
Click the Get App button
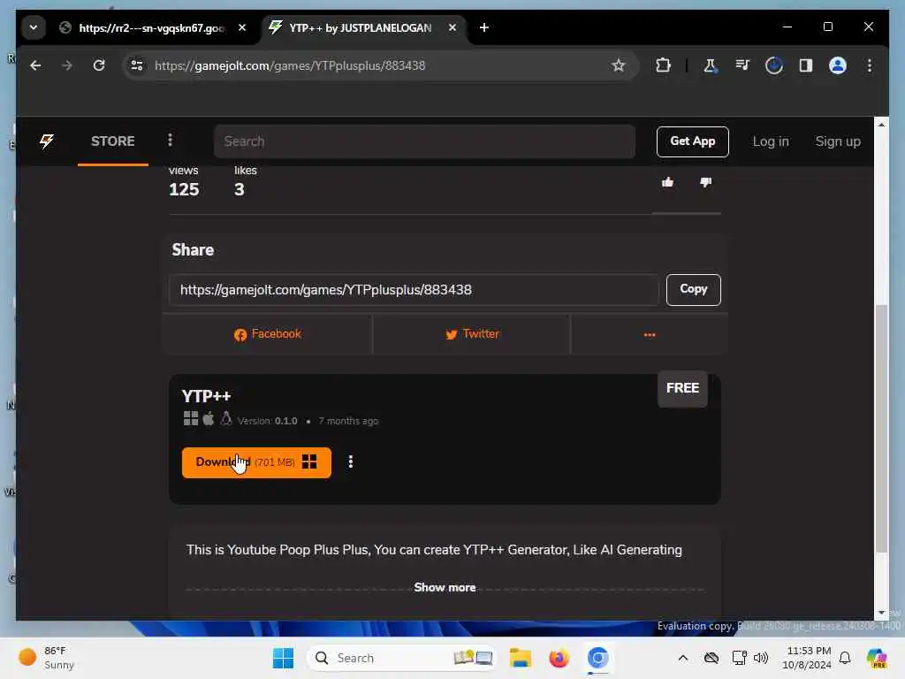point(692,141)
